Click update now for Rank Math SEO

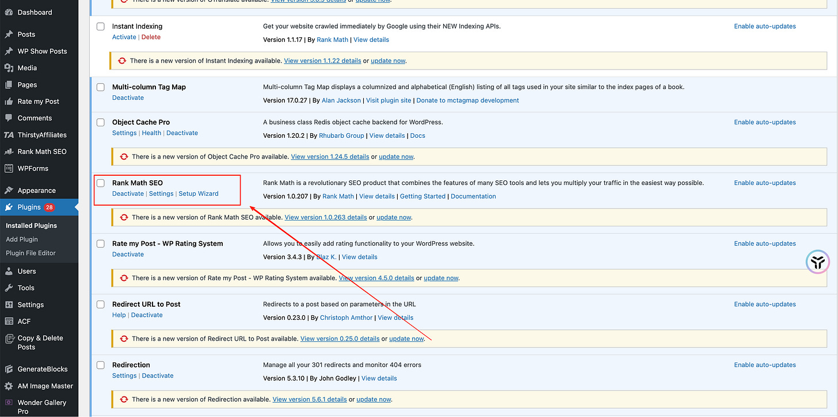tap(394, 217)
